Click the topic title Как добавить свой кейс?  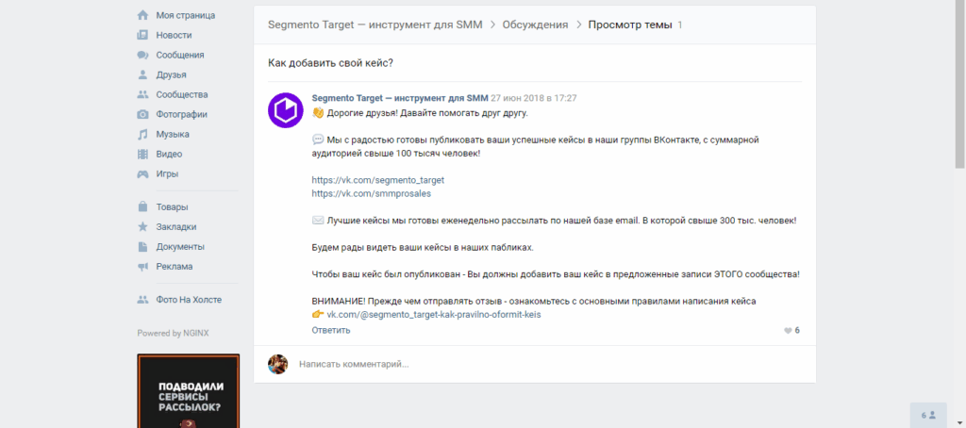click(331, 63)
